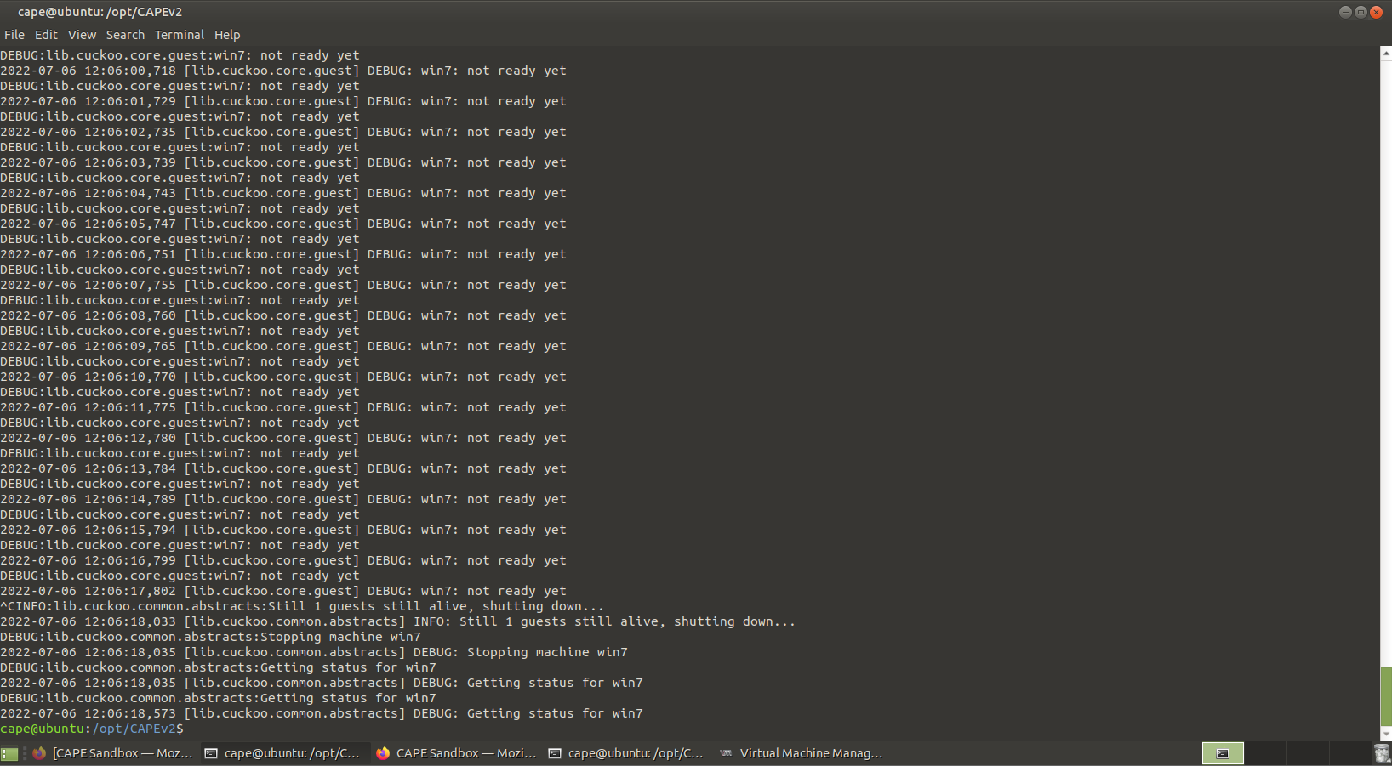Click the active workspace showing the terminal thumbnail
Viewport: 1392px width, 766px height.
pyautogui.click(x=1223, y=754)
